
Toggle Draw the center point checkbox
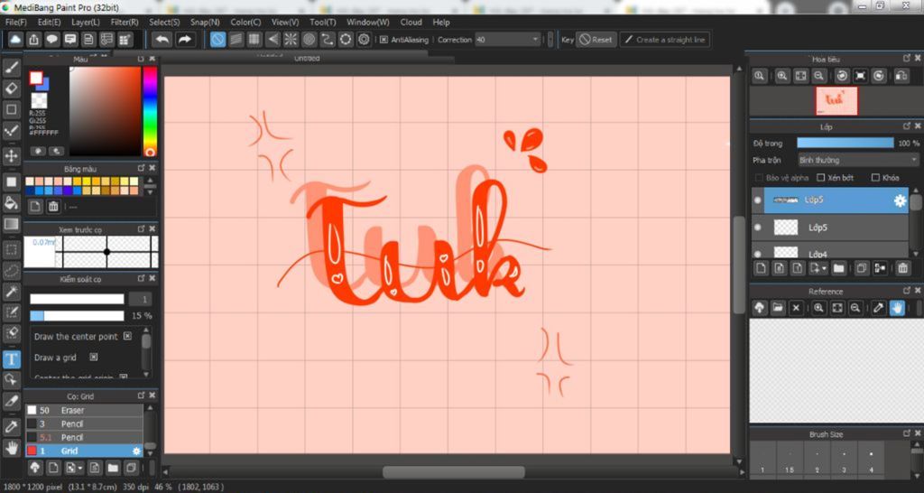[x=127, y=336]
